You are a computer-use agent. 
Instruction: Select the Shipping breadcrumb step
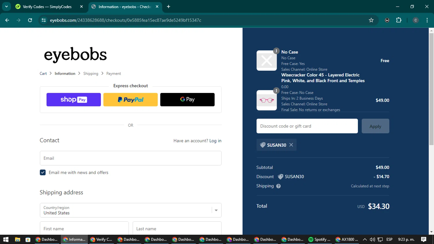pos(91,74)
